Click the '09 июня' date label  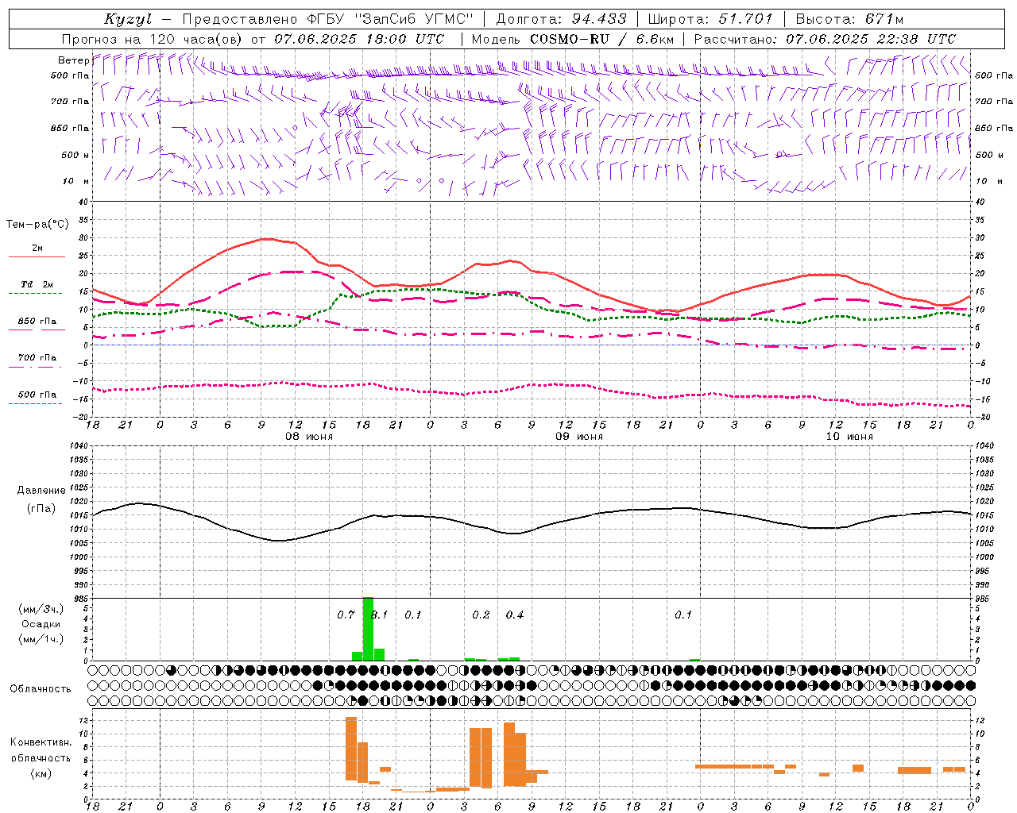(579, 437)
